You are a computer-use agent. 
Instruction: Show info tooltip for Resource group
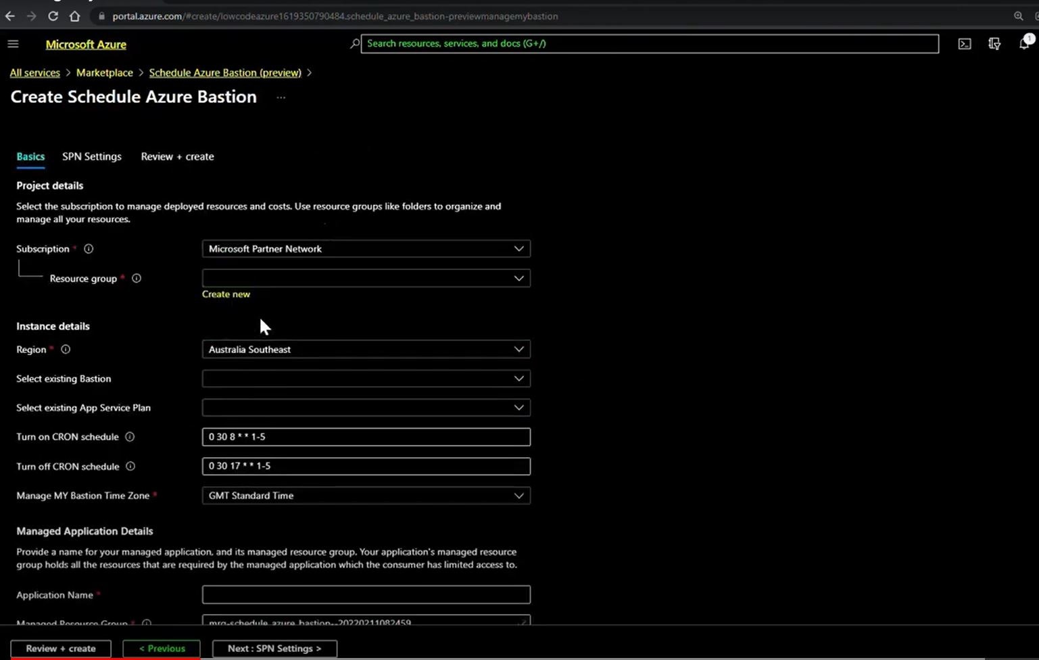(x=137, y=278)
